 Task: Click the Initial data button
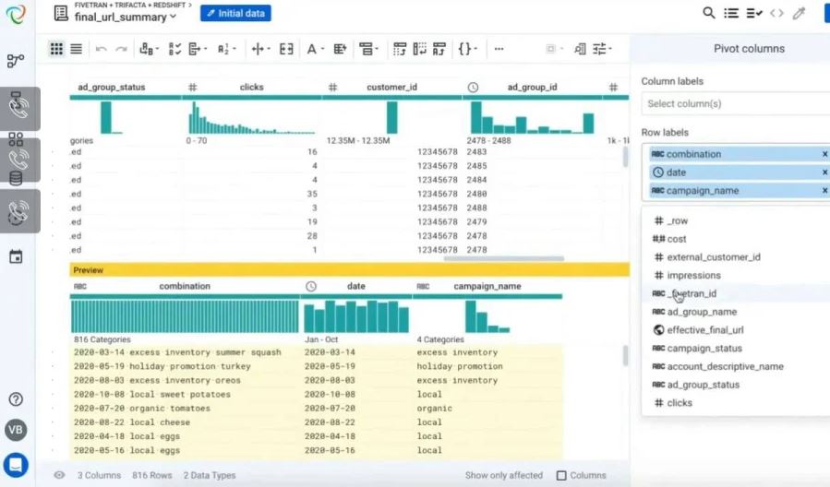coord(235,13)
